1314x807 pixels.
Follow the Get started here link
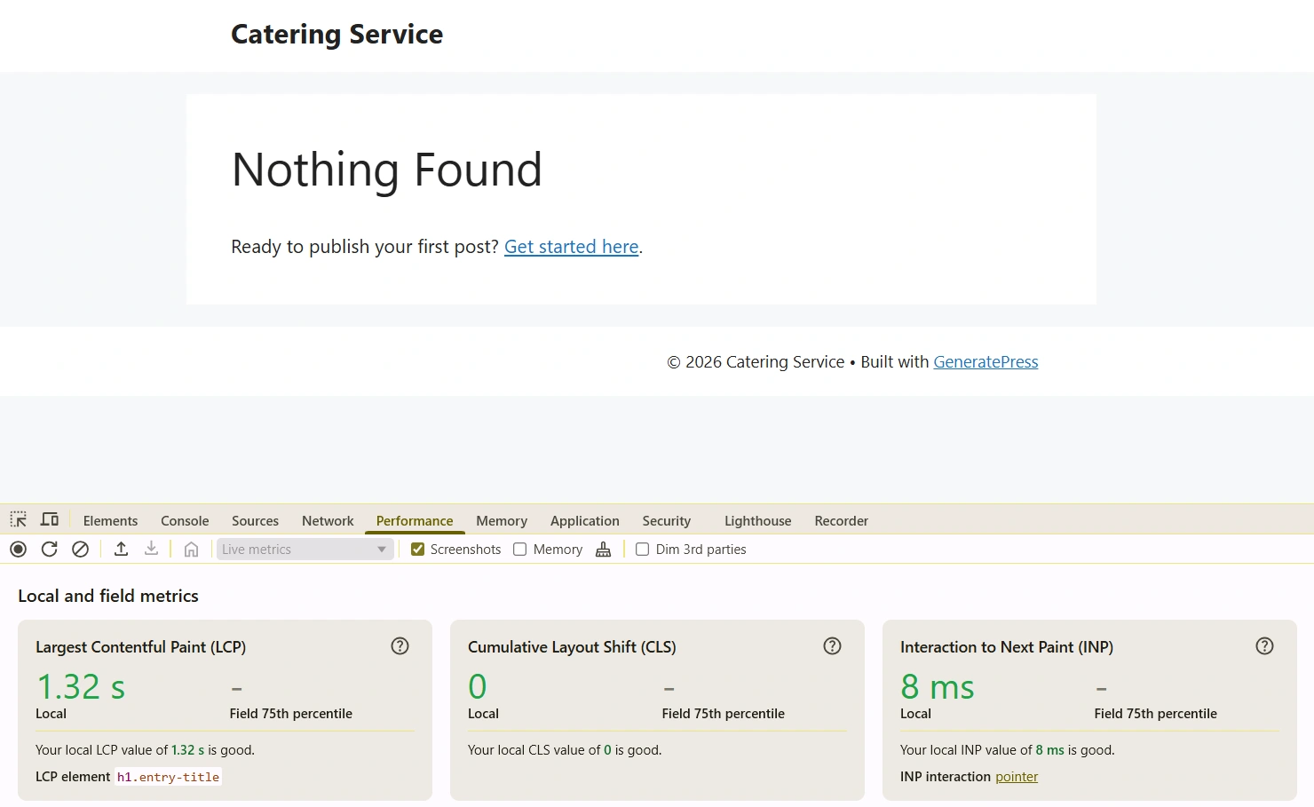point(572,247)
